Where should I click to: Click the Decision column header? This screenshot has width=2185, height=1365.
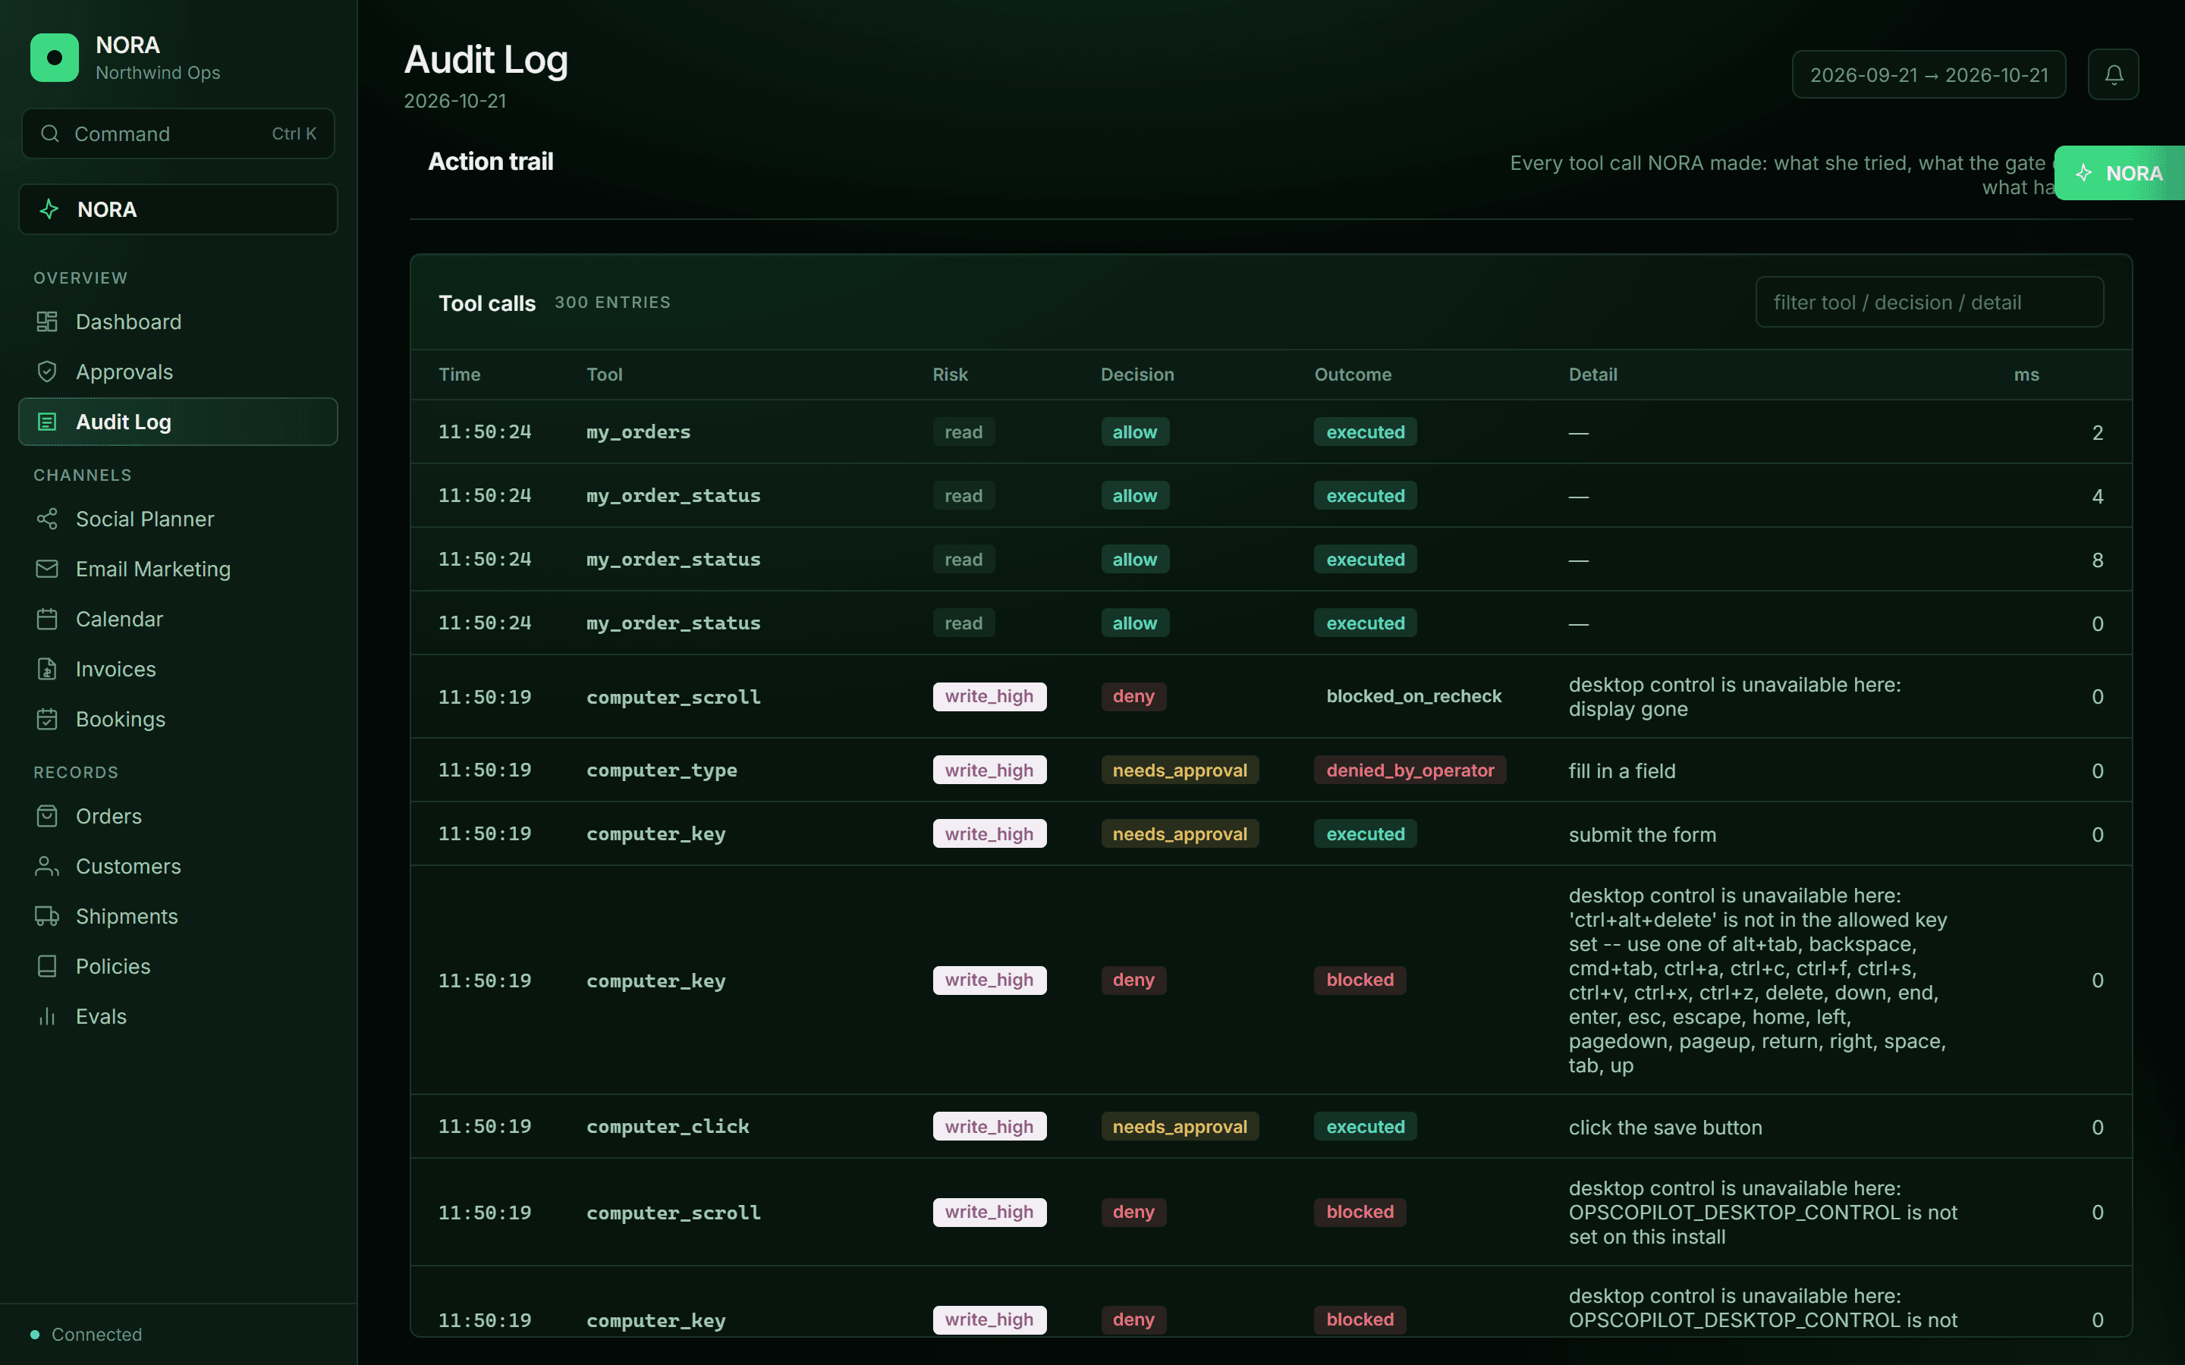tap(1137, 375)
